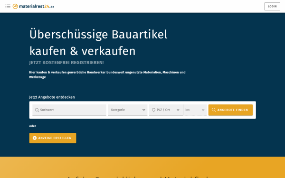Viewport: 285px width, 178px height.
Task: Open the hamburger menu icon
Action: [8, 6]
